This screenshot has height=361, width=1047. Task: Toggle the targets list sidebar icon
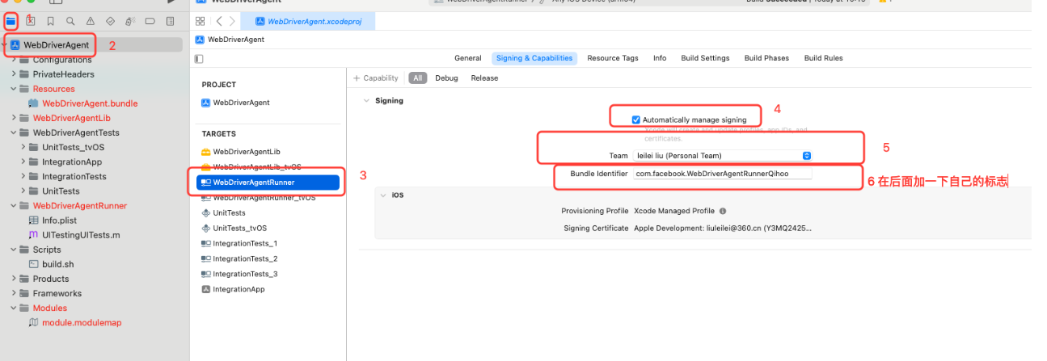(200, 59)
